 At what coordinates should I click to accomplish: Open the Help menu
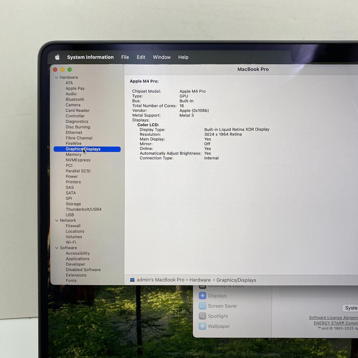pos(183,57)
